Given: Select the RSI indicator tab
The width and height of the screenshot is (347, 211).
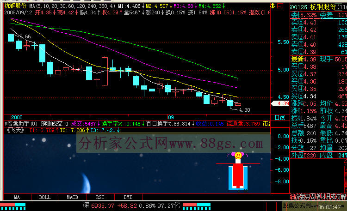Looking at the screenshot, I should (100, 197).
